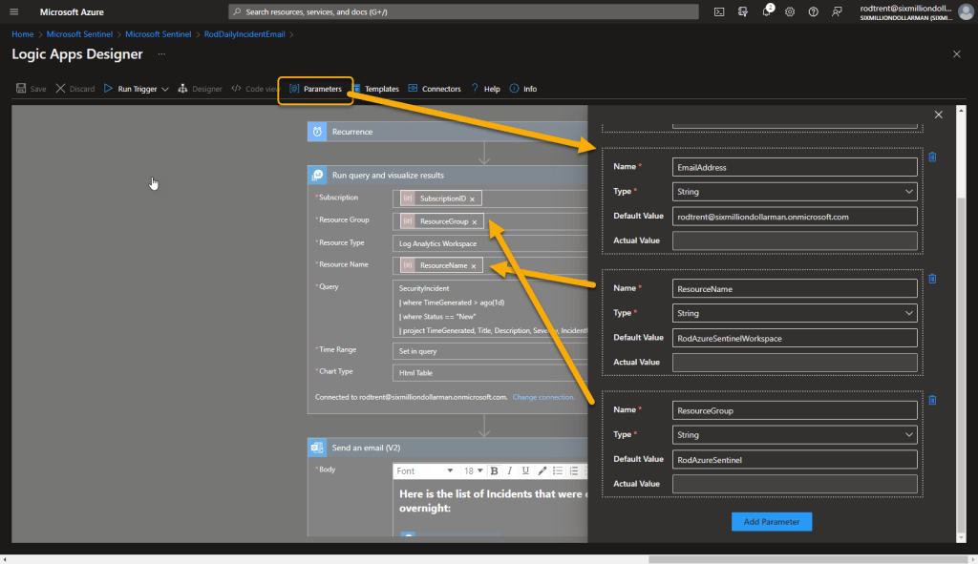Image resolution: width=978 pixels, height=564 pixels.
Task: Open the Resource Type Log Analytics Workspace field
Action: click(x=490, y=243)
